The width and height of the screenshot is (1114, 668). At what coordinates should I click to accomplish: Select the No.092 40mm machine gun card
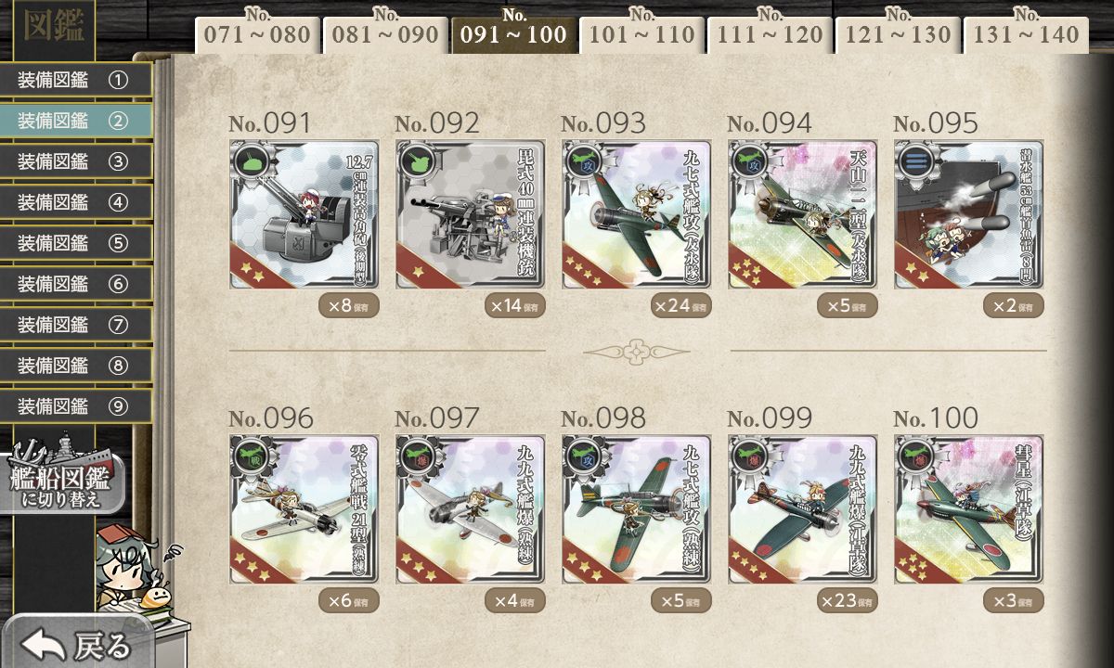(470, 214)
